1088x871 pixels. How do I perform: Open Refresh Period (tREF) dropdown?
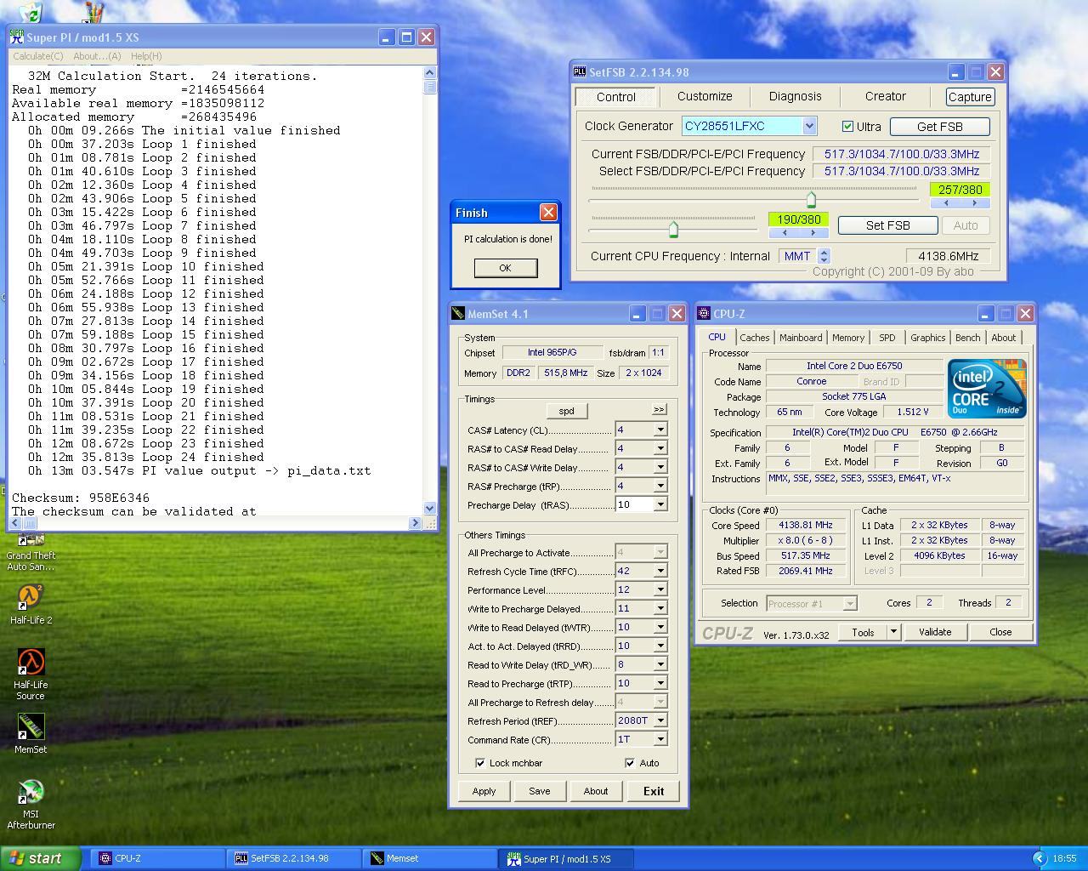click(x=660, y=721)
